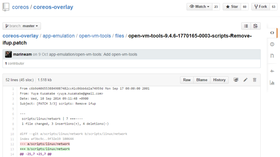Open marineam's profile link
The width and height of the screenshot is (280, 157).
click(x=22, y=54)
